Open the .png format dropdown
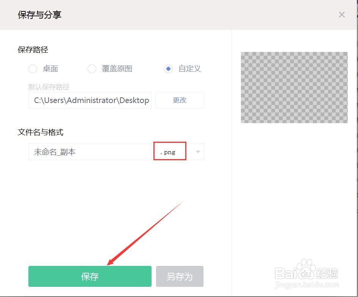This screenshot has width=358, height=297. tap(170, 152)
